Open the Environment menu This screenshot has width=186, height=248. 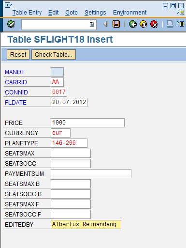(129, 13)
